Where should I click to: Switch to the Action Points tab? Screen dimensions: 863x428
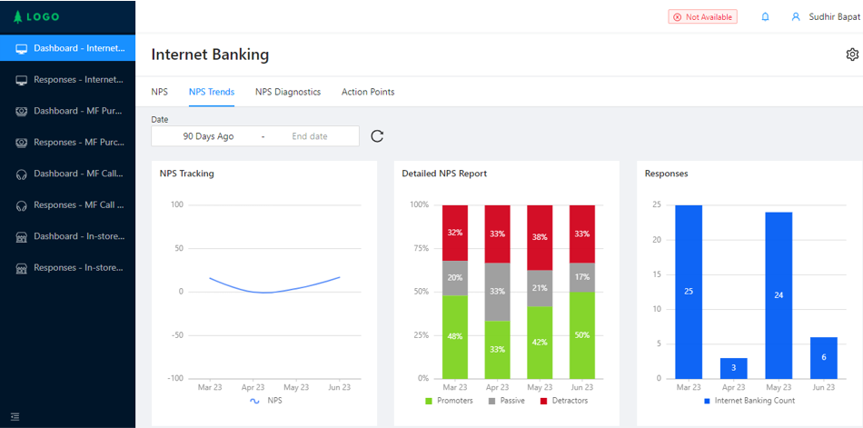pyautogui.click(x=368, y=92)
